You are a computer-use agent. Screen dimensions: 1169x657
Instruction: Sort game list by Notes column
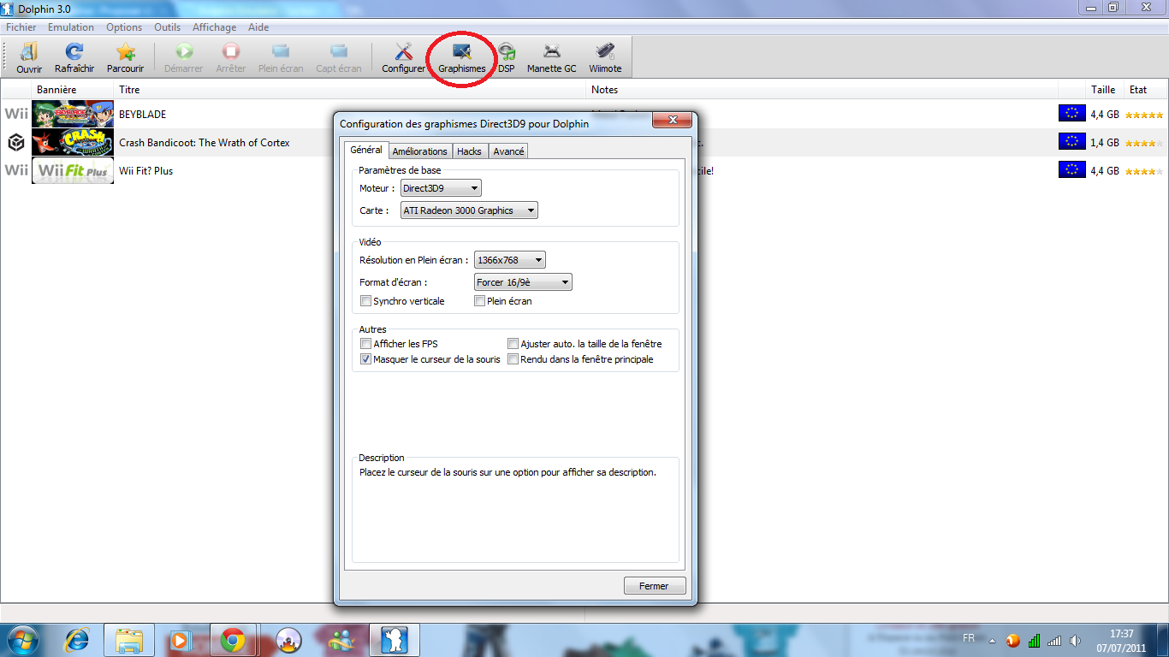pos(822,90)
